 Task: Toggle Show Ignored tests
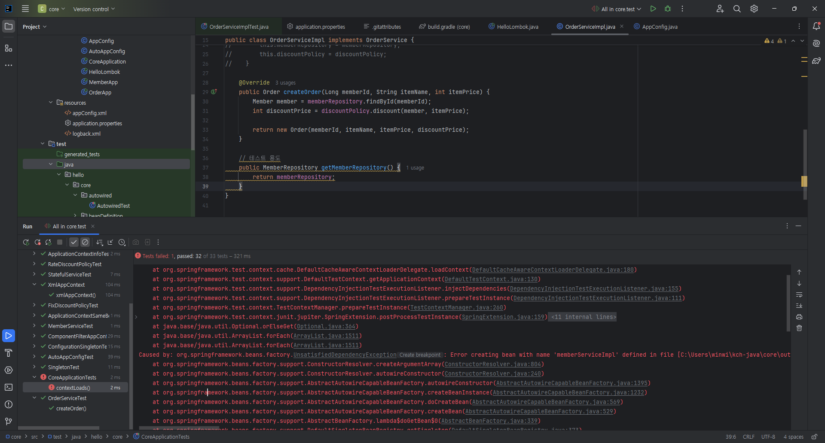click(85, 242)
